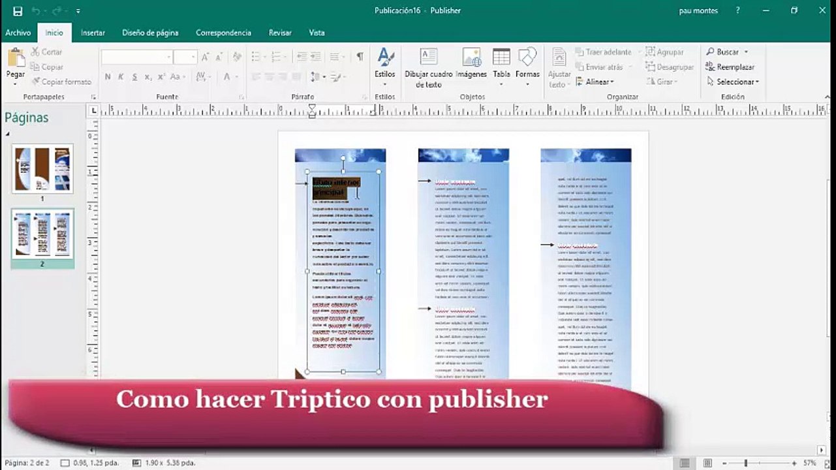The width and height of the screenshot is (836, 470).
Task: Center text in Párrafo group
Action: 270,76
